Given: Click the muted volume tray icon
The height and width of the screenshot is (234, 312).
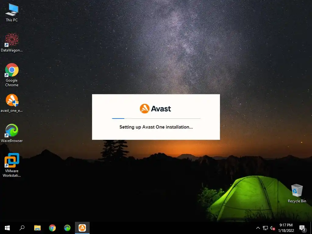Looking at the screenshot, I should point(272,228).
